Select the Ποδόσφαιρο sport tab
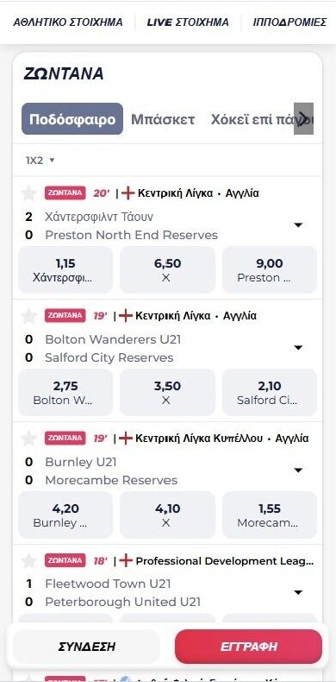 click(72, 119)
